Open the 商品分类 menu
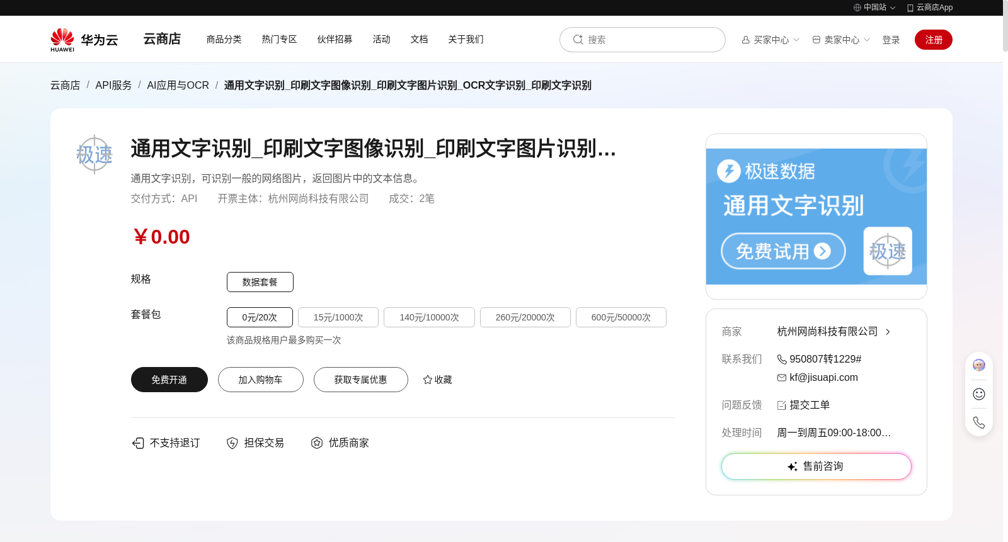Image resolution: width=1008 pixels, height=542 pixels. [224, 39]
